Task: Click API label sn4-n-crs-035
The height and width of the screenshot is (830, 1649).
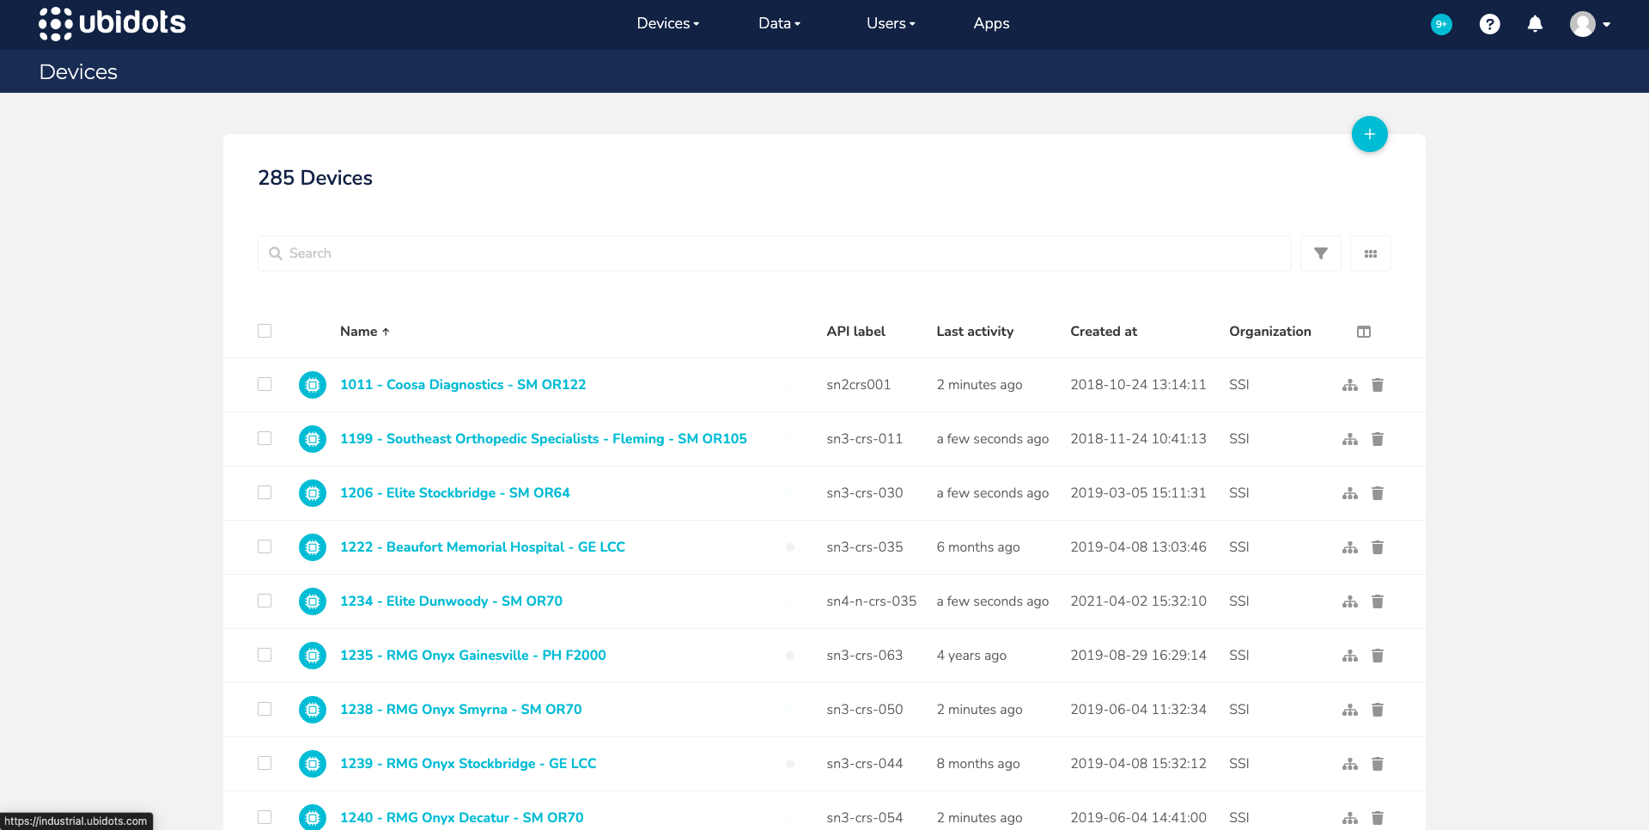Action: click(x=872, y=601)
